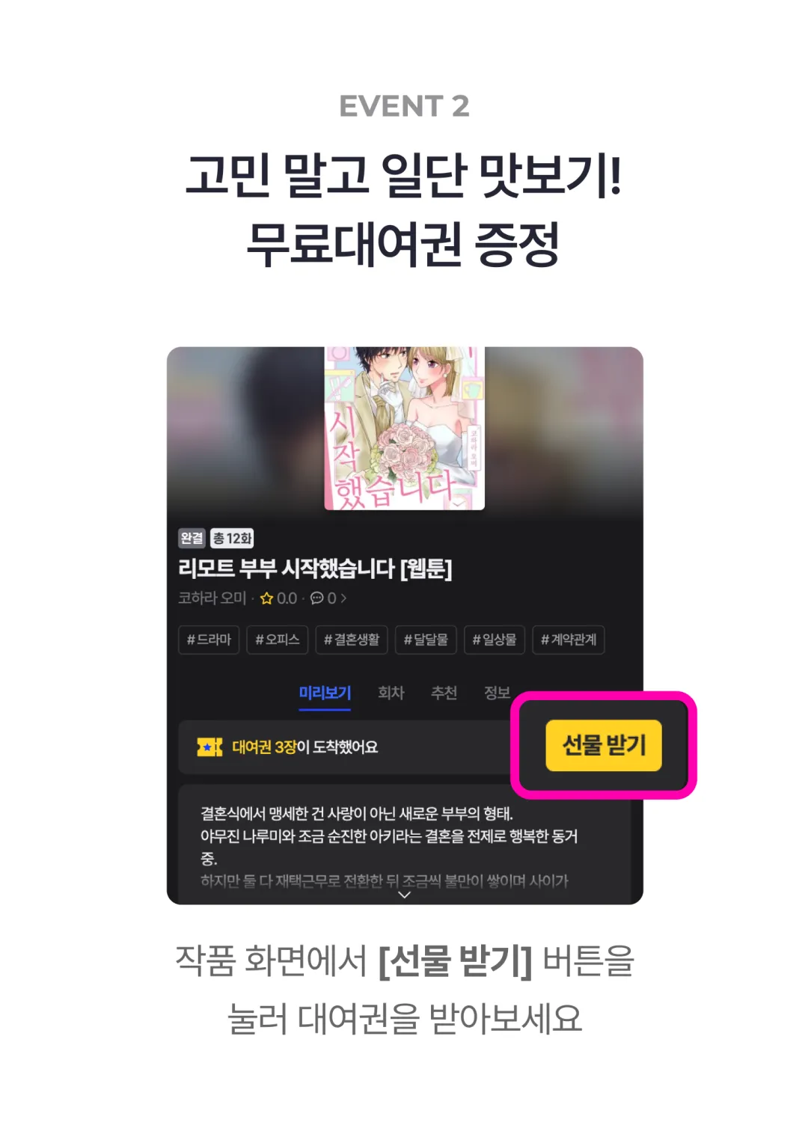The width and height of the screenshot is (808, 1146).
Task: Click the comment bubble icon
Action: pyautogui.click(x=317, y=598)
